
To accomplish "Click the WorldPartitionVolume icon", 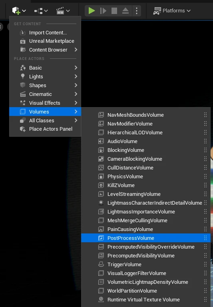I will tap(101, 291).
